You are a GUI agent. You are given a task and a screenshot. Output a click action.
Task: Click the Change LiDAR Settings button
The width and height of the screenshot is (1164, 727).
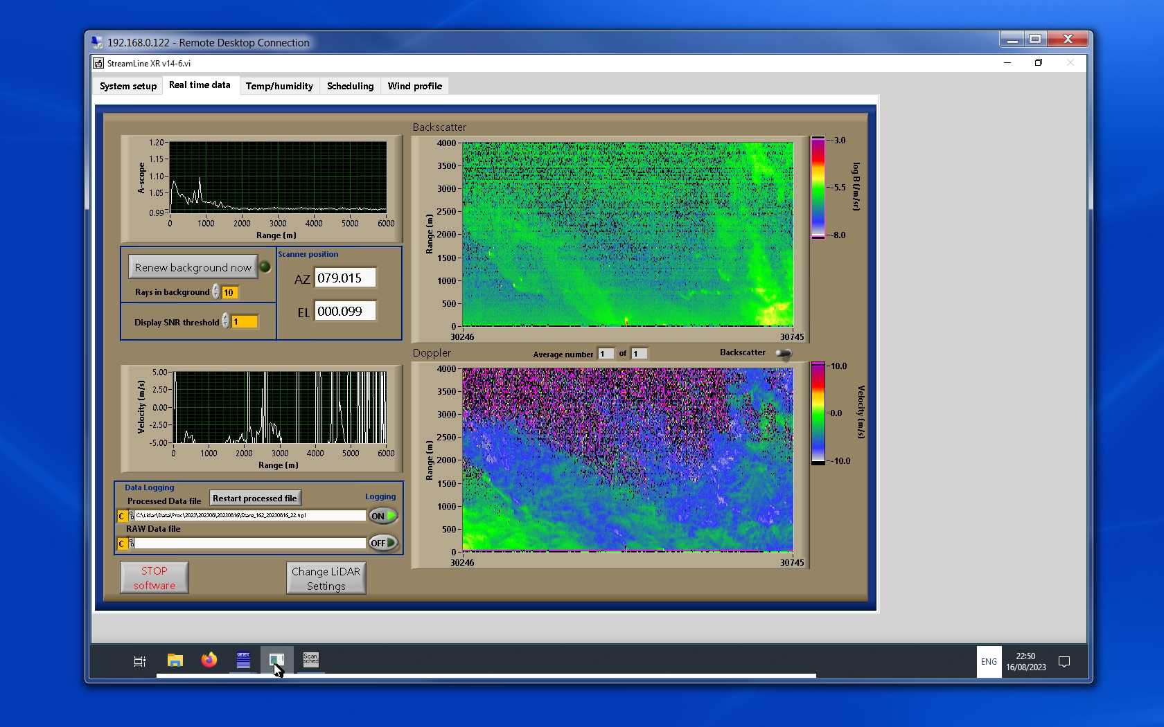(x=326, y=578)
